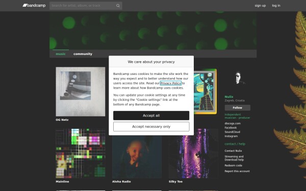
Task: Choose Accept necessary only
Action: click(x=151, y=127)
